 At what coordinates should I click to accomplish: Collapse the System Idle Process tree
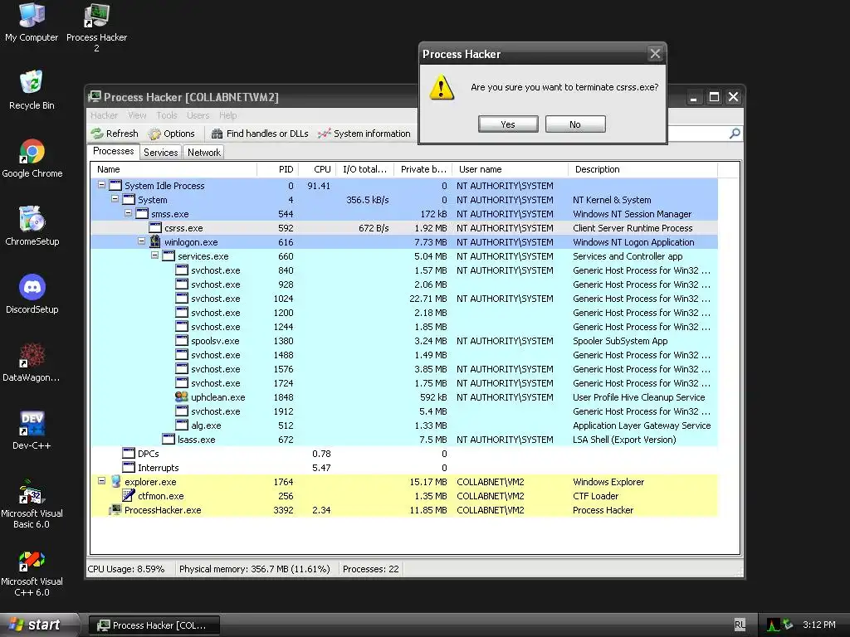101,185
